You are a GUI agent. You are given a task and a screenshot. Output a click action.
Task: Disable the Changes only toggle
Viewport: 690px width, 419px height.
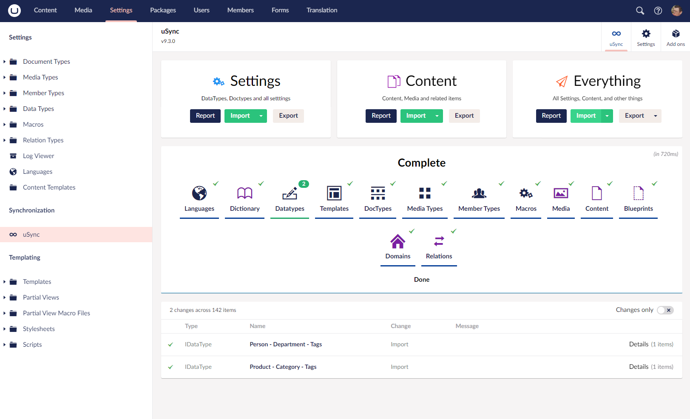pos(664,310)
